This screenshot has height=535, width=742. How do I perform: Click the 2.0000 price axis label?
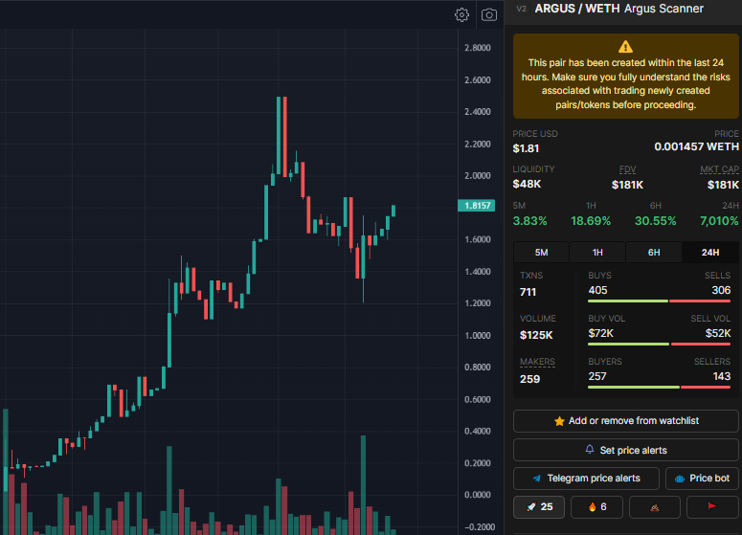[478, 175]
